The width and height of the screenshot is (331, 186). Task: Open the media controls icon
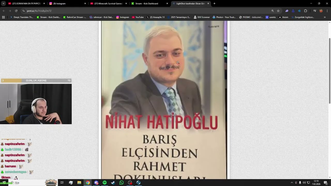pos(315,11)
